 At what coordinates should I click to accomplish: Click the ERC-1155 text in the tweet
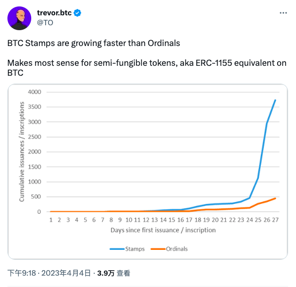214,63
